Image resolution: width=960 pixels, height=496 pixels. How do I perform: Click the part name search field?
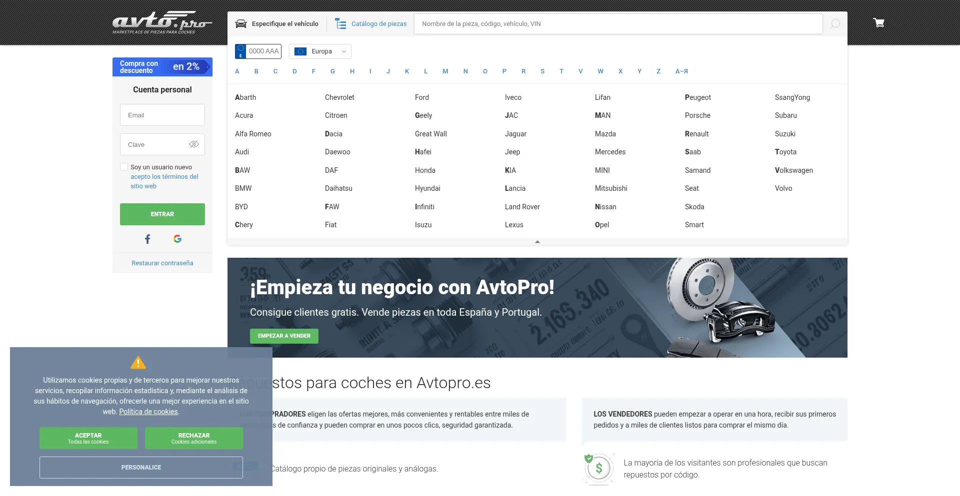tap(618, 24)
